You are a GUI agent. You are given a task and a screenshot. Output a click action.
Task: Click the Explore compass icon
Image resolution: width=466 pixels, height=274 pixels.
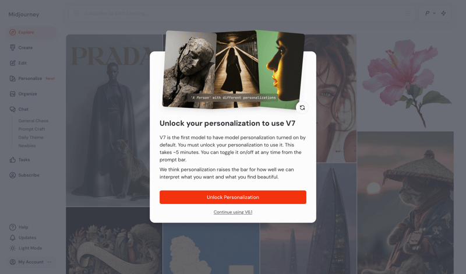pos(12,32)
